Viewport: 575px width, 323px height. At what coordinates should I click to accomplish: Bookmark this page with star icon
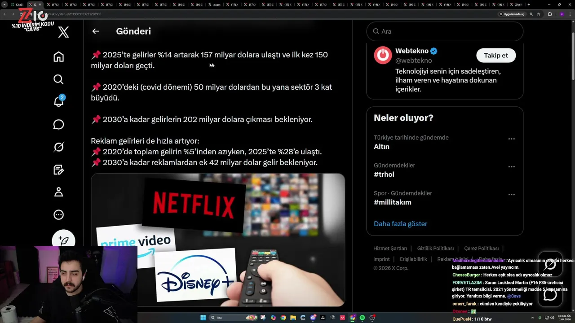click(x=539, y=14)
